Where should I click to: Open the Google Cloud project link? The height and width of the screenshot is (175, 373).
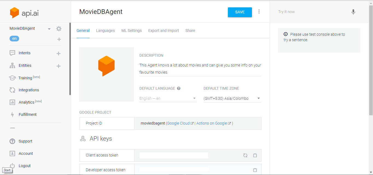pyautogui.click(x=178, y=123)
